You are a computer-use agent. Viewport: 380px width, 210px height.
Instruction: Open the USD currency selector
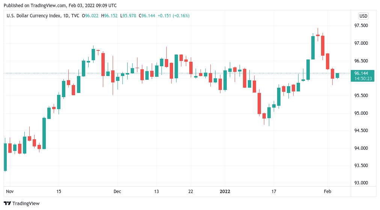click(x=363, y=16)
